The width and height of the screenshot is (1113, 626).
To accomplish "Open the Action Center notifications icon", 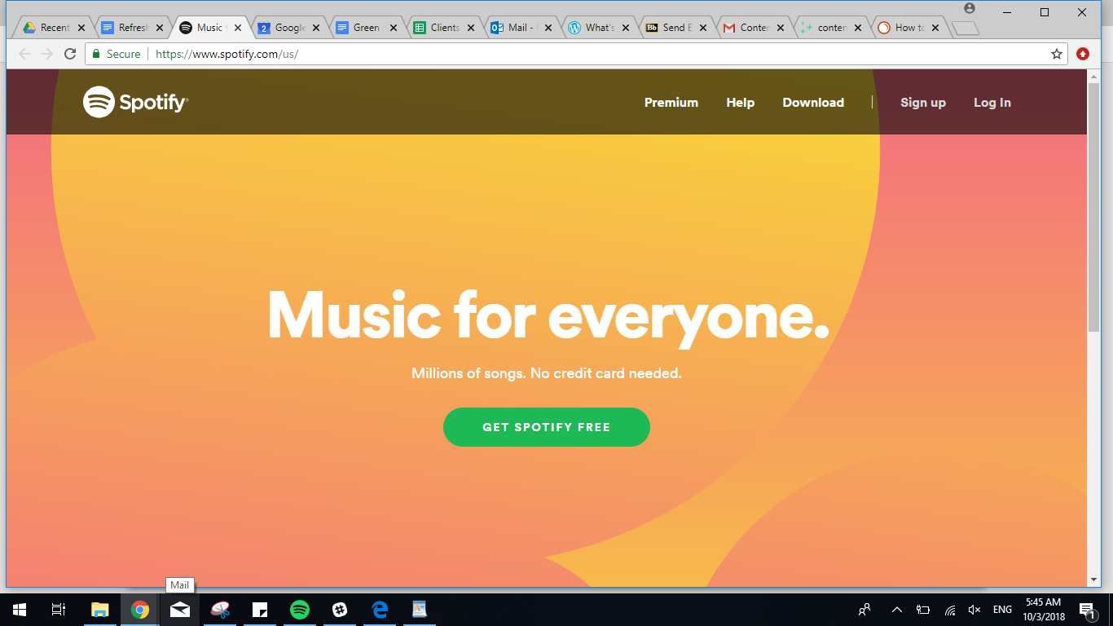I will click(1087, 610).
